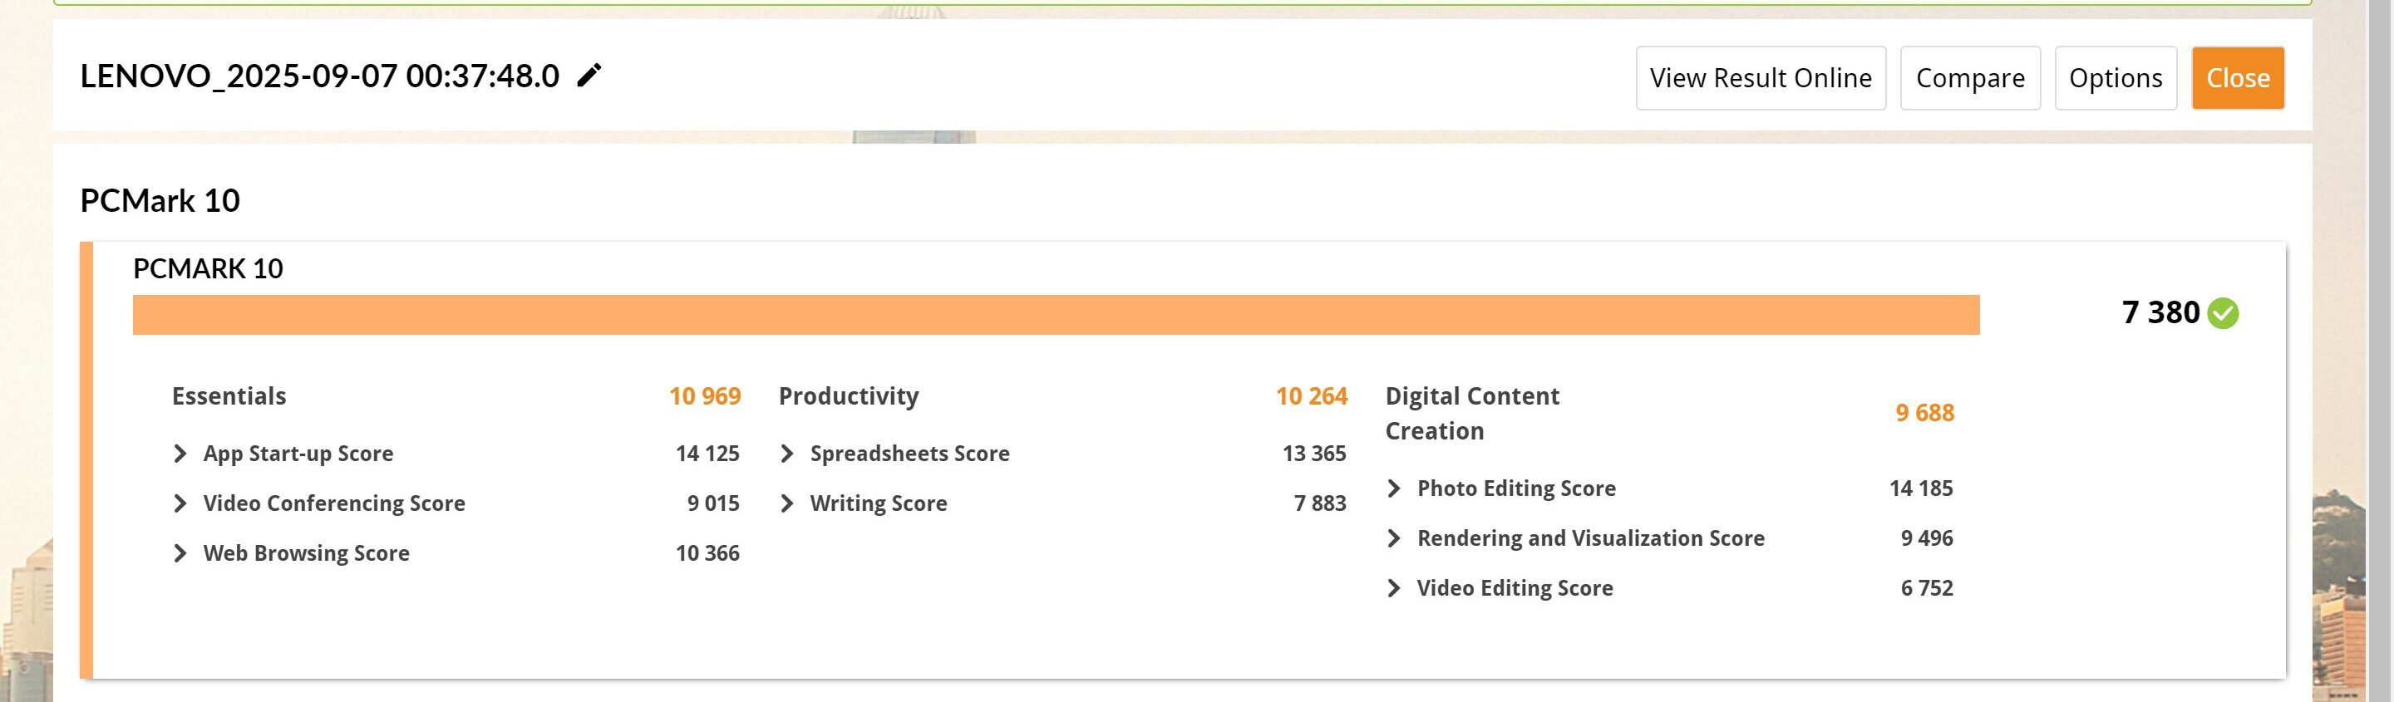Click the PCMark 10 section heading
The image size is (2394, 702).
[x=160, y=200]
